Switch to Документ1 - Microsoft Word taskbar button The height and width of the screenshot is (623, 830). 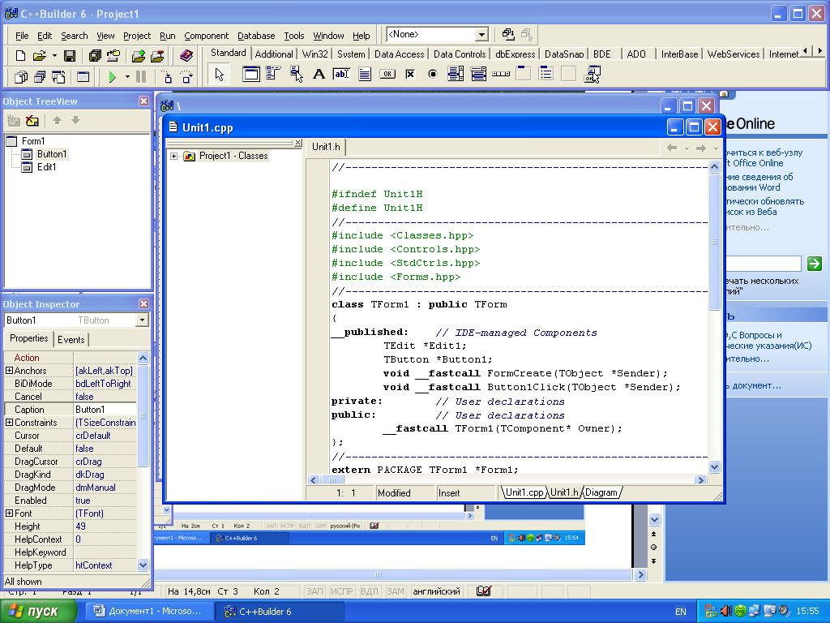pyautogui.click(x=149, y=612)
